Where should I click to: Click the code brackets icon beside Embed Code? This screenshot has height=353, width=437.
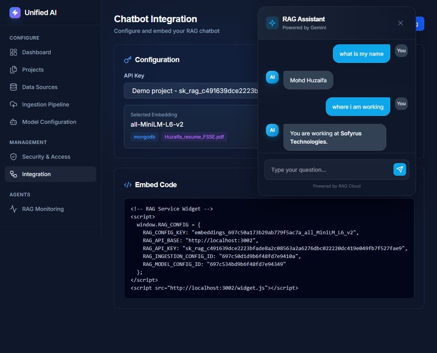(x=127, y=185)
